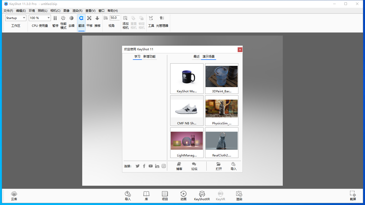
Task: Click the KeyVR icon
Action: pyautogui.click(x=221, y=194)
